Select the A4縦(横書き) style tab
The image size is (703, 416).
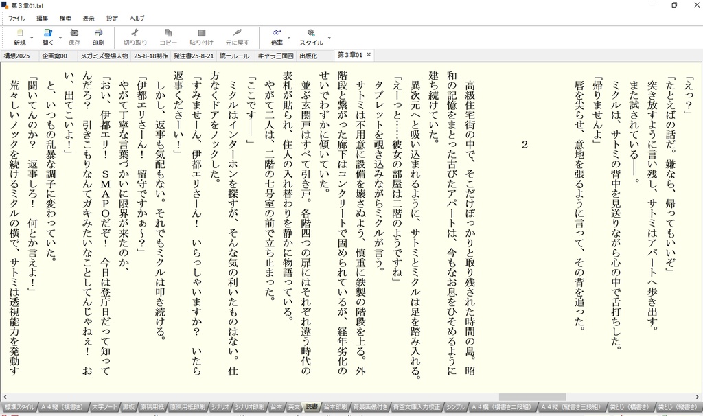pyautogui.click(x=62, y=407)
